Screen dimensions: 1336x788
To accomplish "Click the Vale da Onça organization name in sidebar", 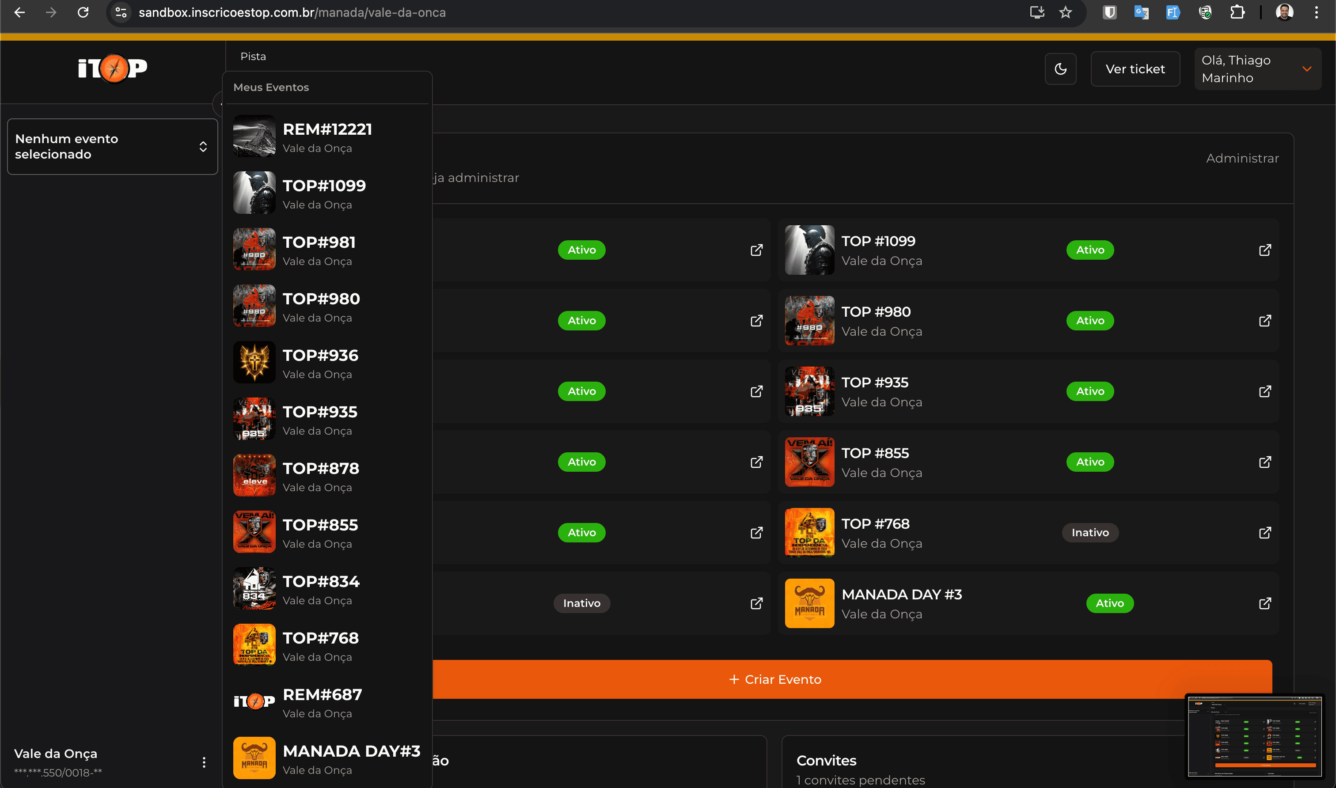I will (55, 754).
